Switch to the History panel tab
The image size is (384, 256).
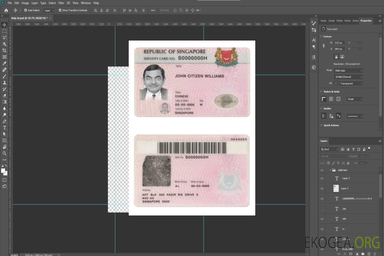click(x=347, y=21)
